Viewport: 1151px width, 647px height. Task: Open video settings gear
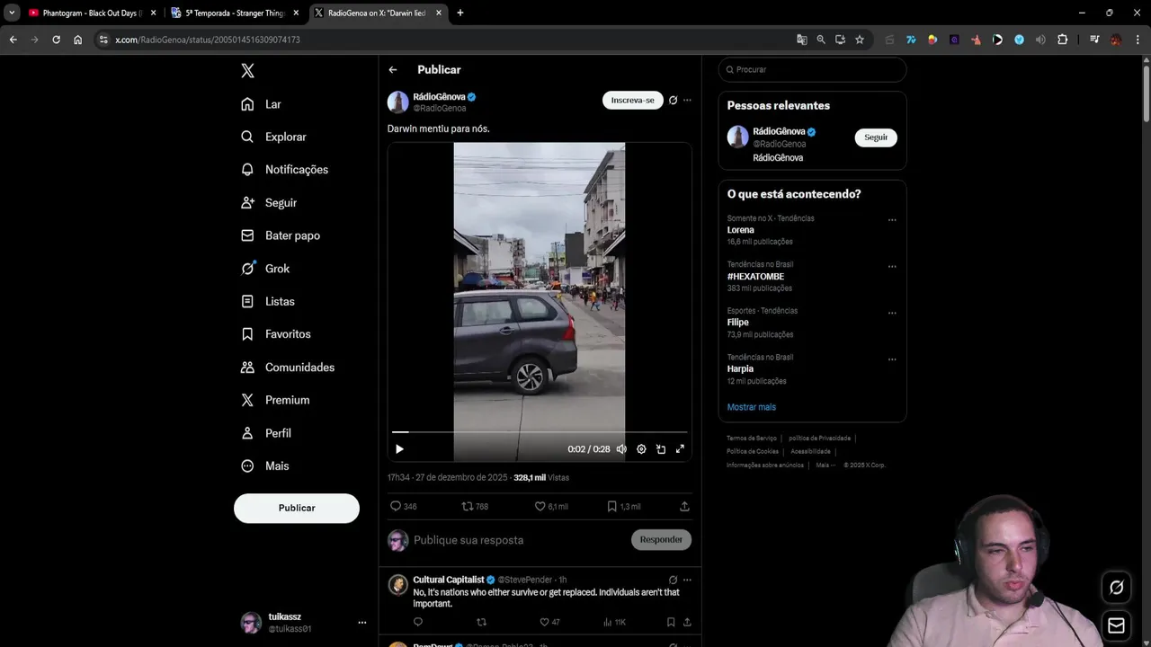[641, 449]
